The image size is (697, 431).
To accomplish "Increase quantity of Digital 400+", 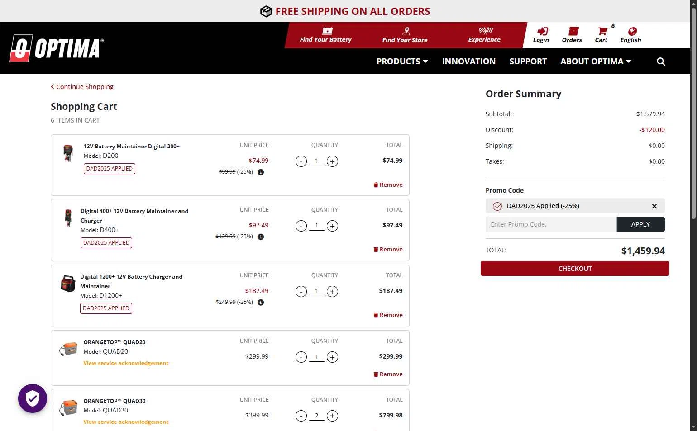I will pos(332,226).
